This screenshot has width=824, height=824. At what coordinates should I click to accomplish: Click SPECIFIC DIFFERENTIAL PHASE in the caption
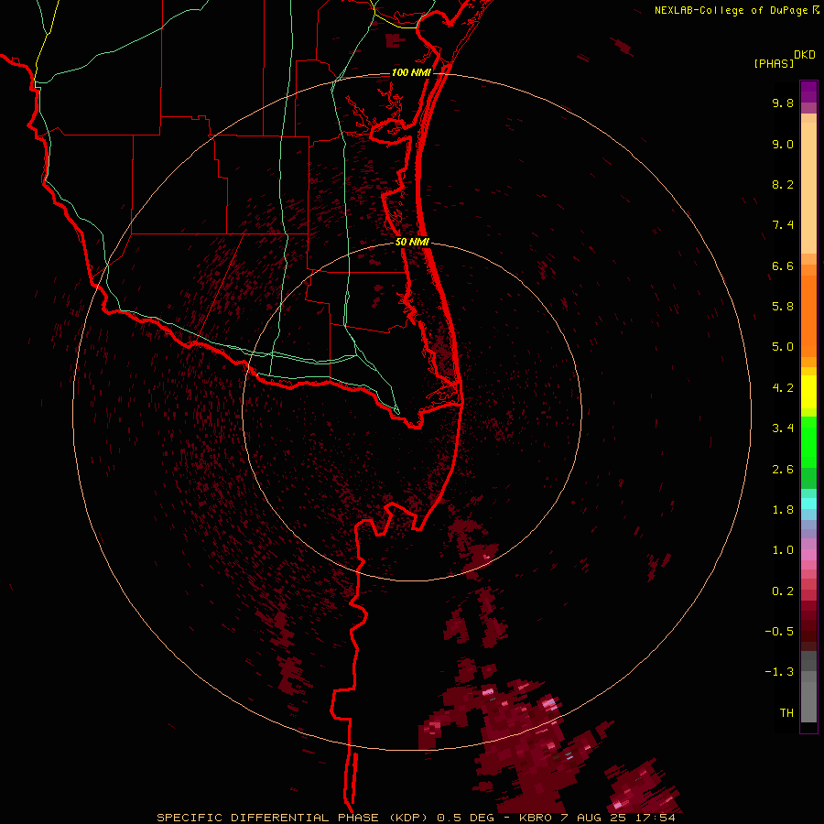point(267,818)
